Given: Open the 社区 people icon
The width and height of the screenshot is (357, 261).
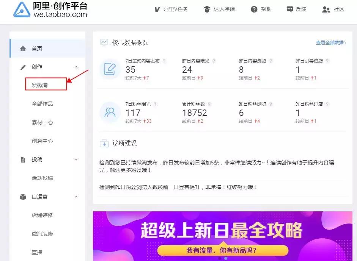Looking at the screenshot, I should tap(326, 9).
